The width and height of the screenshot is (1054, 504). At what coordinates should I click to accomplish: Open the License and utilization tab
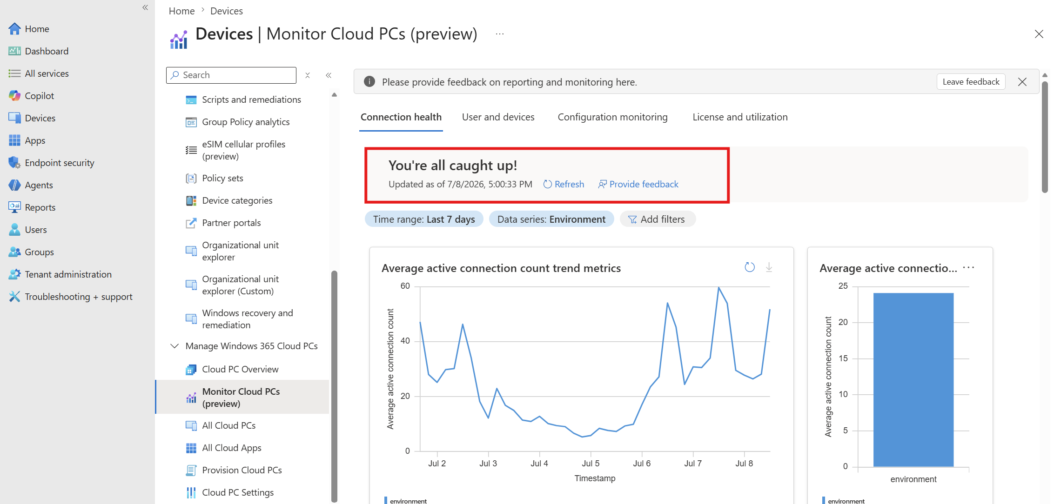pos(740,117)
